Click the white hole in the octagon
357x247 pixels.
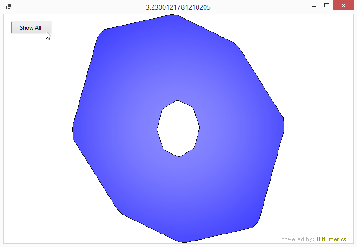178,129
